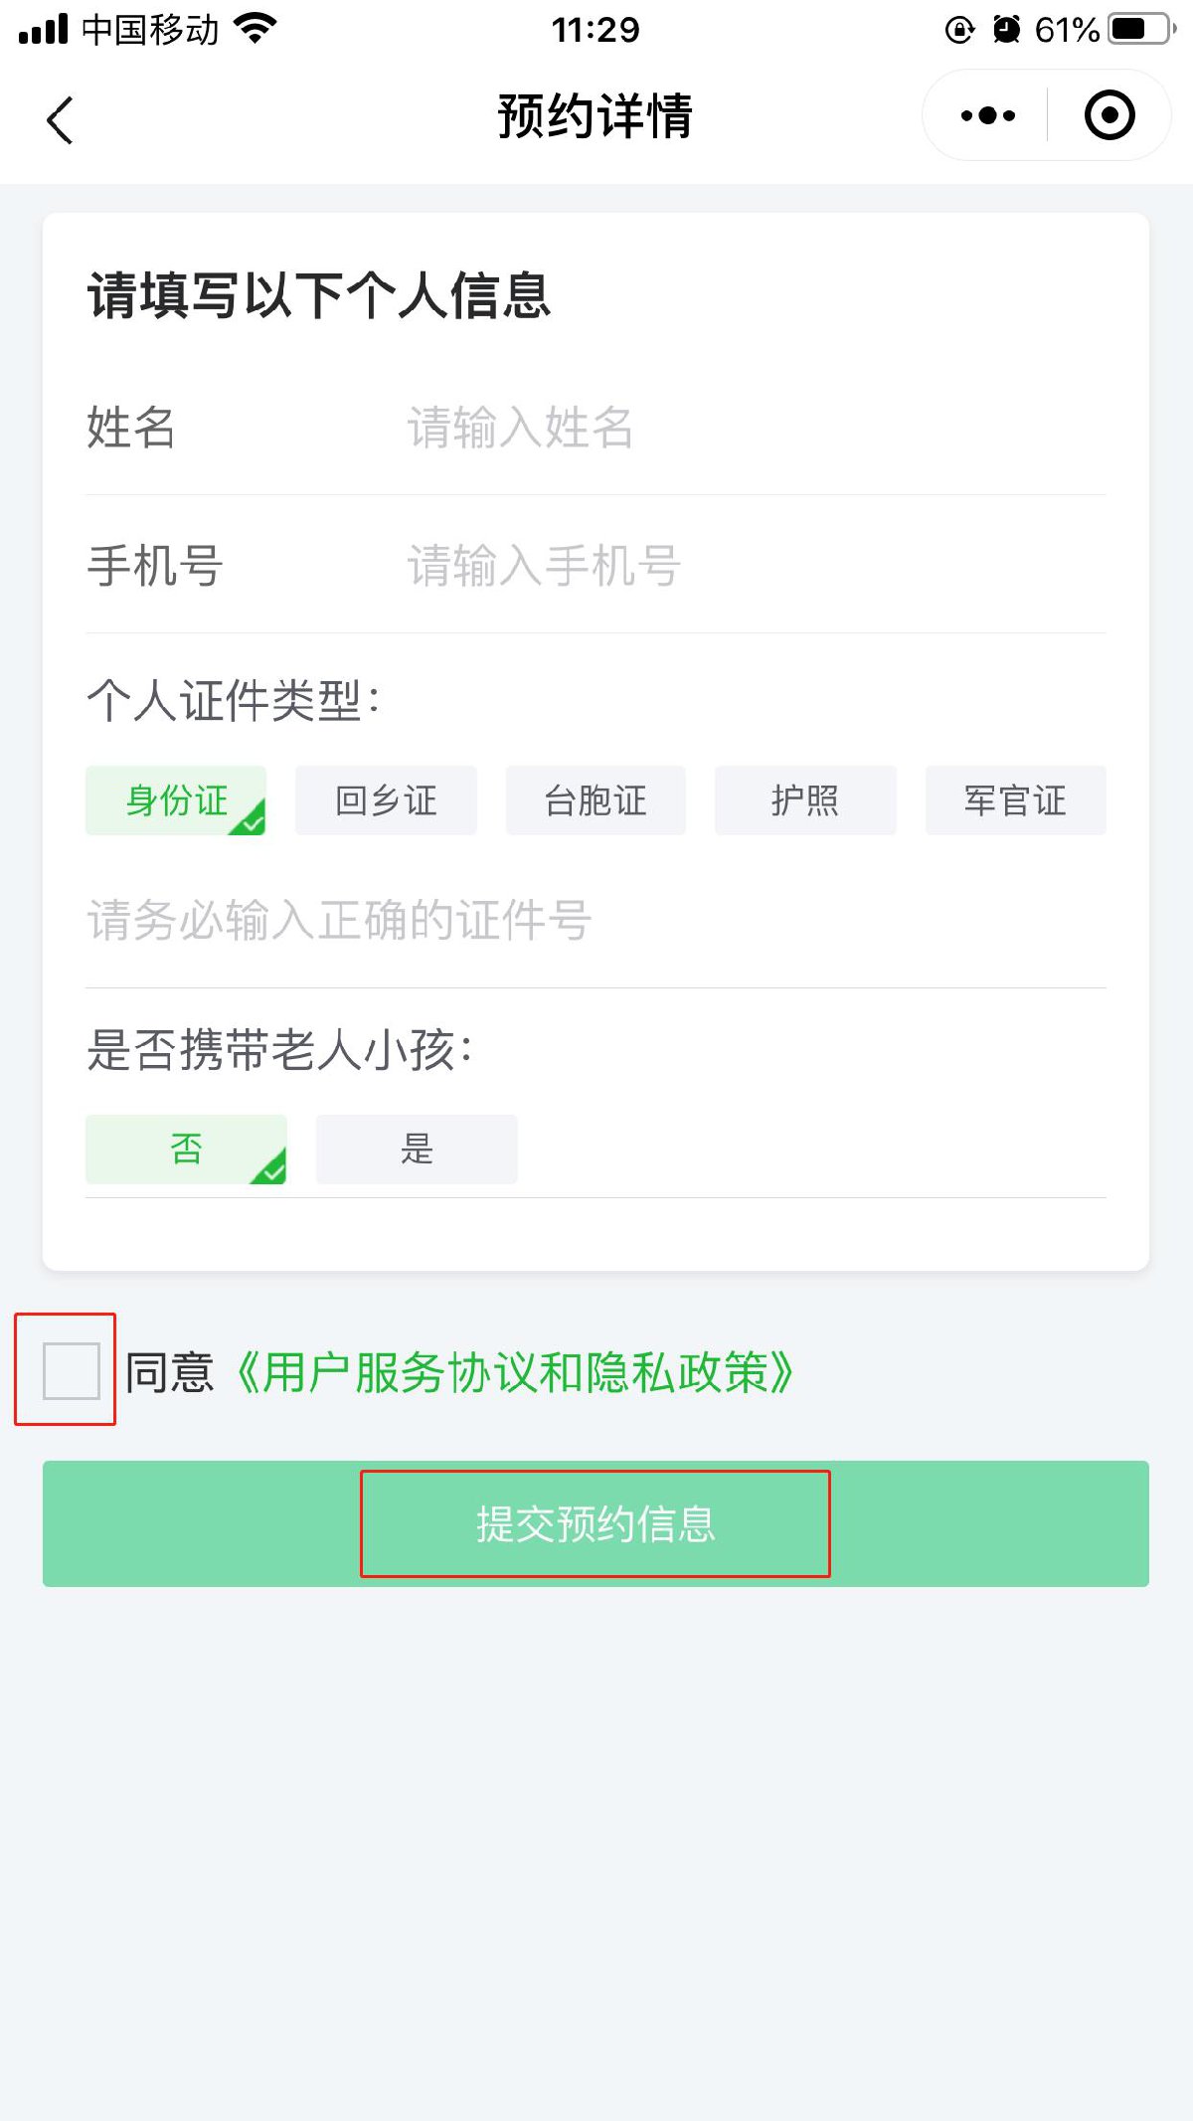Open the three-dot more menu

click(987, 115)
